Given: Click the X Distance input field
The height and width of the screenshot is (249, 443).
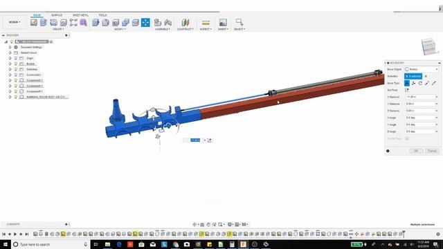Looking at the screenshot, I should (422, 97).
